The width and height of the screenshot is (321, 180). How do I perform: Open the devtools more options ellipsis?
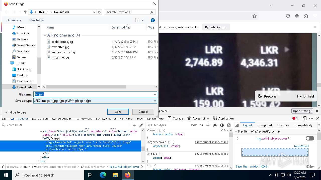click(x=311, y=118)
